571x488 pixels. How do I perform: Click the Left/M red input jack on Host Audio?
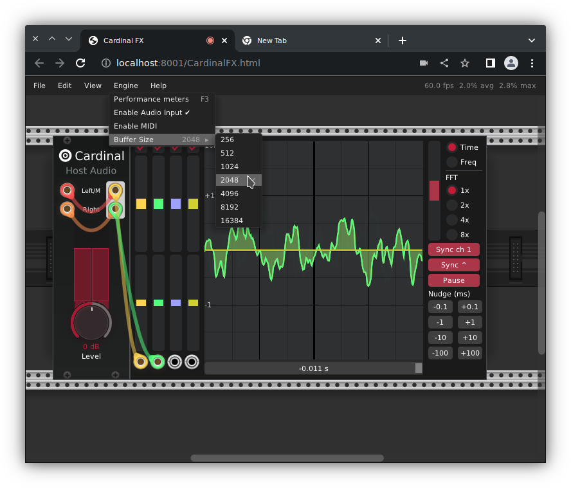tap(67, 190)
